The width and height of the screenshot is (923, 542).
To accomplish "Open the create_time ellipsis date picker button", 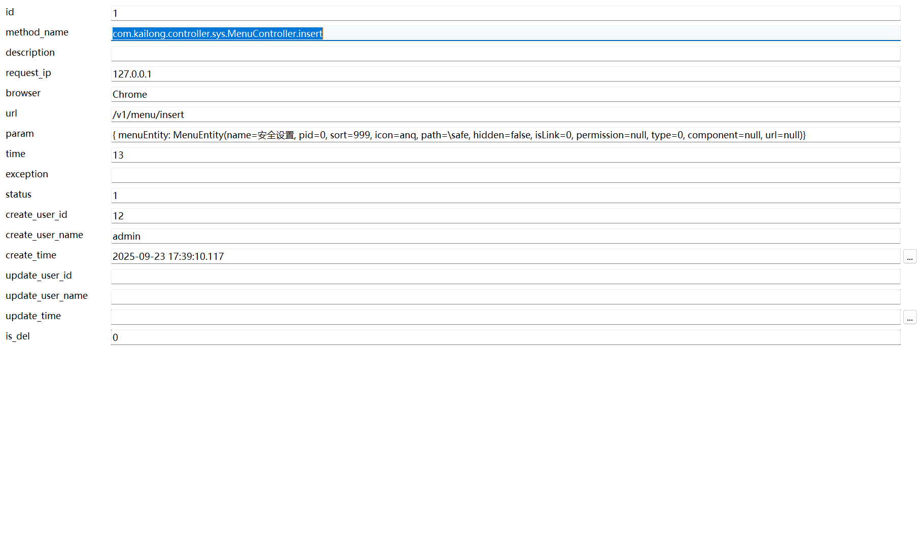I will coord(910,257).
